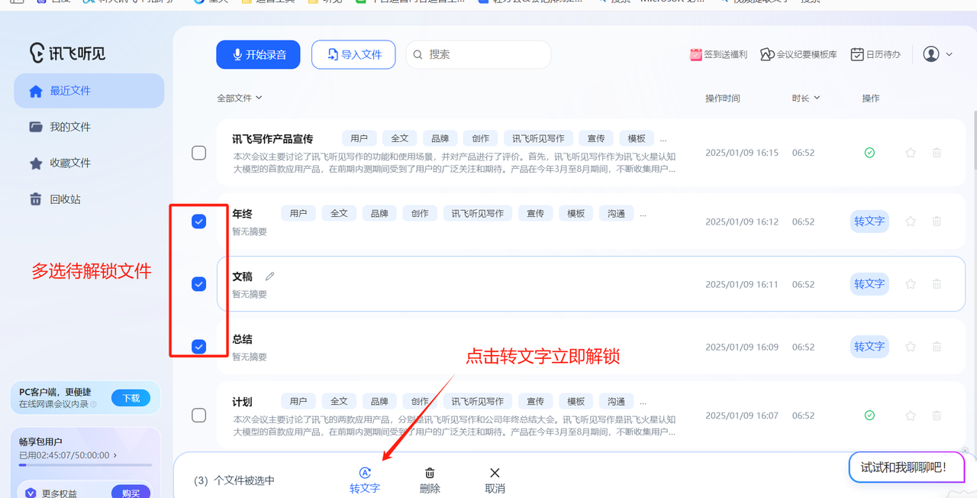Click the 操作时间 column header
The width and height of the screenshot is (977, 498).
[722, 98]
